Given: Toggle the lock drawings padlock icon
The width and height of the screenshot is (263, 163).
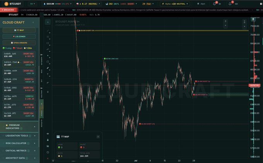Looking at the screenshot, I should pyautogui.click(x=48, y=140).
